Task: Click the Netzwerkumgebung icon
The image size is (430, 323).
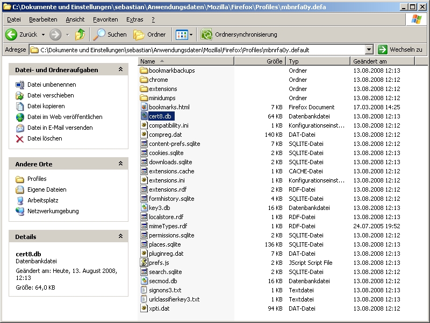Action: (20, 211)
